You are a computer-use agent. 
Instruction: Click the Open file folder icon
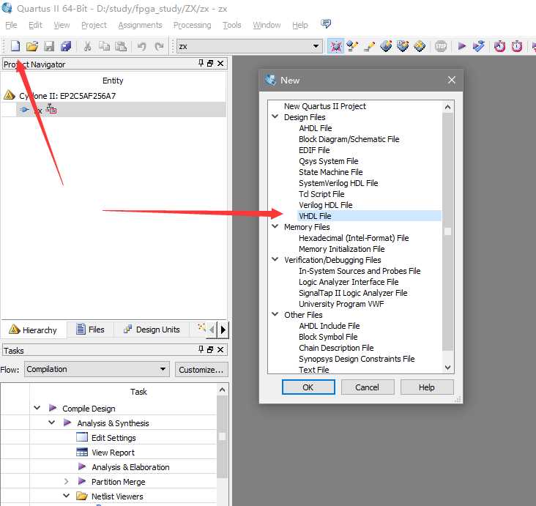[x=32, y=46]
